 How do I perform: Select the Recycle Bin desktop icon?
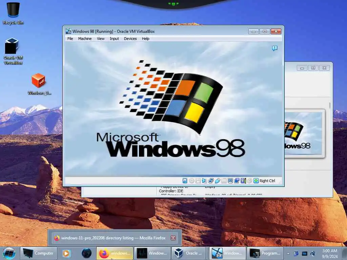click(x=13, y=13)
